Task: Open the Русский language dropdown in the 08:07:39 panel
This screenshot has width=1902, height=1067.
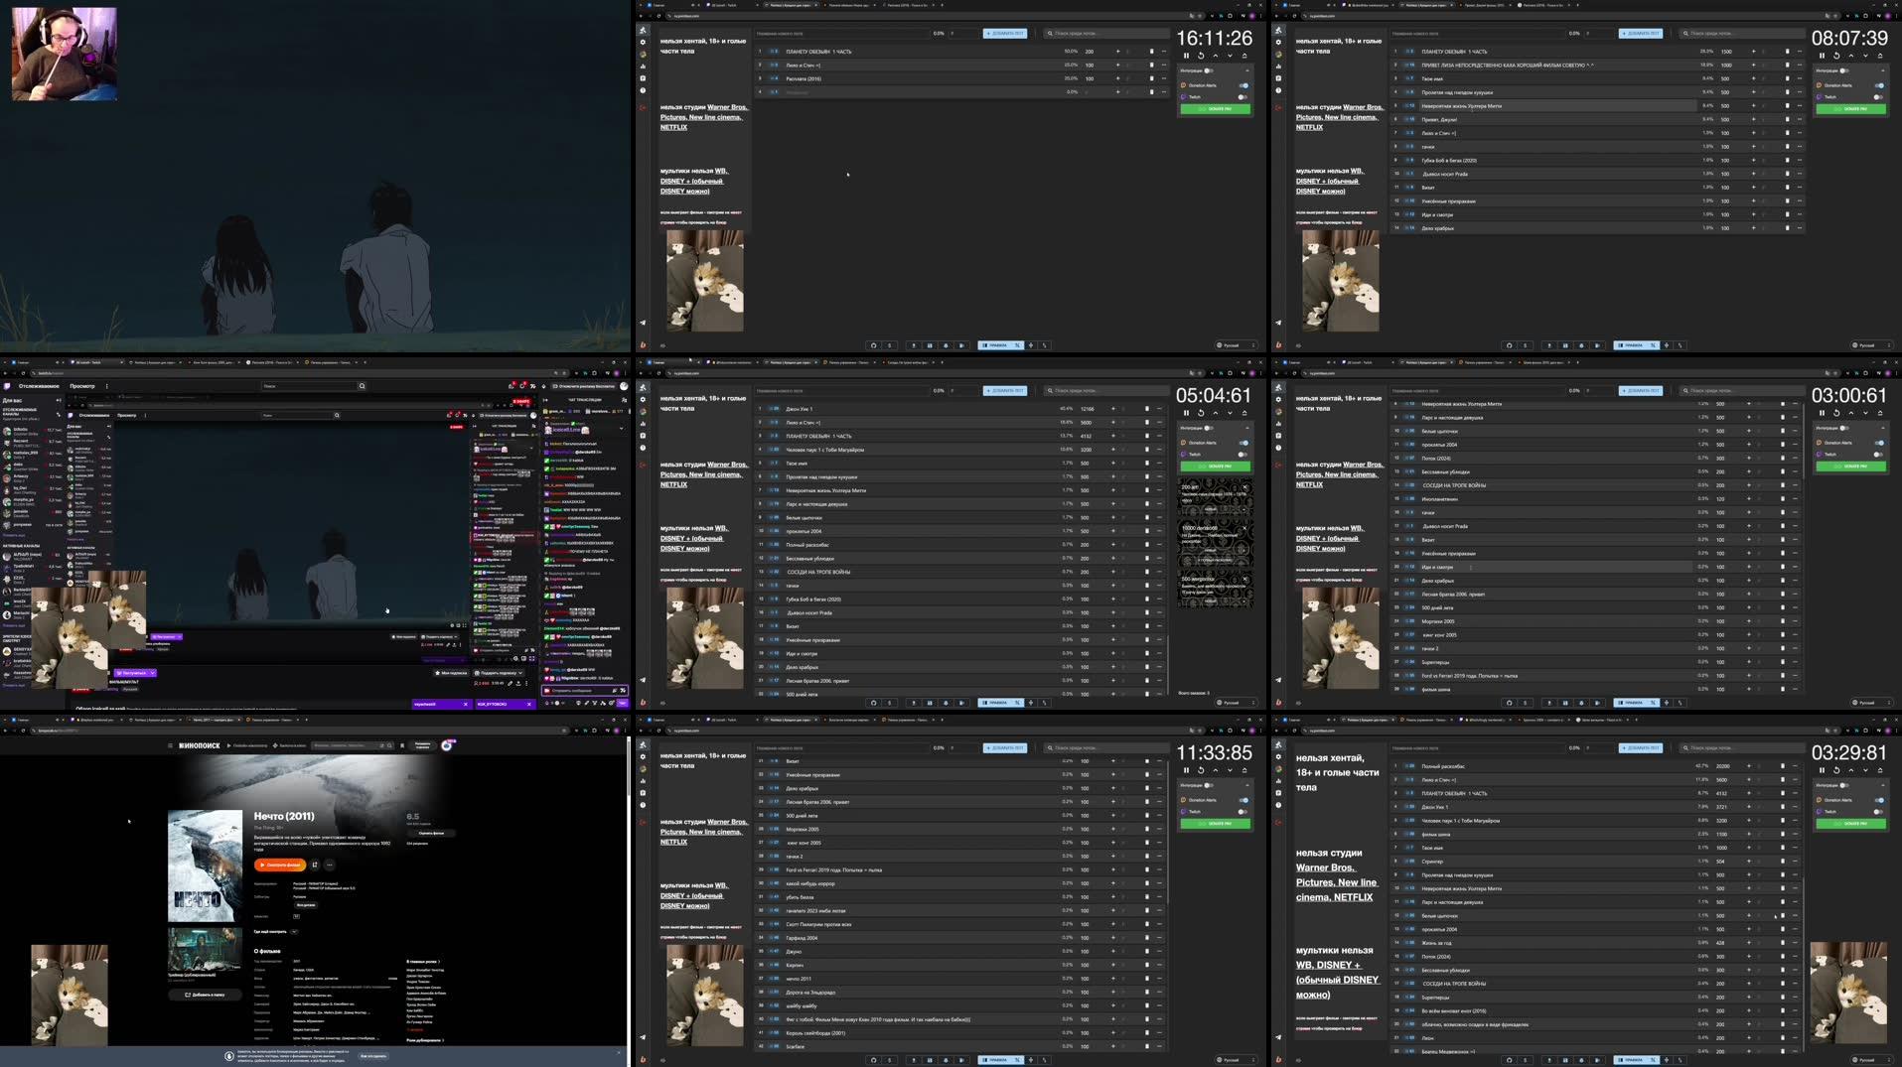Action: pyautogui.click(x=1871, y=345)
